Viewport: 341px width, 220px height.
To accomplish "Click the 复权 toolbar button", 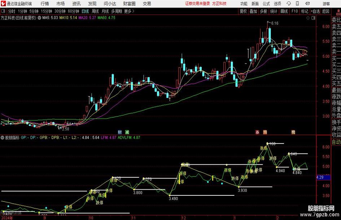I will click(x=243, y=11).
